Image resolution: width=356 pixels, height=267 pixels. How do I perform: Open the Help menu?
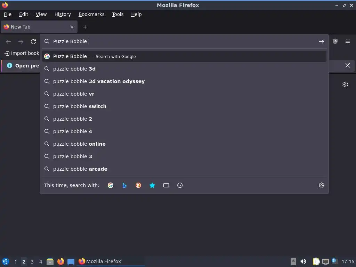(136, 14)
